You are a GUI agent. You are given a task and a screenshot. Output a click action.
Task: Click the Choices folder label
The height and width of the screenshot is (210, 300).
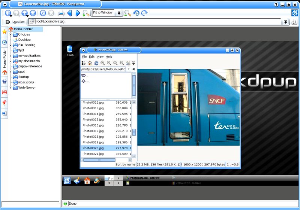24,34
